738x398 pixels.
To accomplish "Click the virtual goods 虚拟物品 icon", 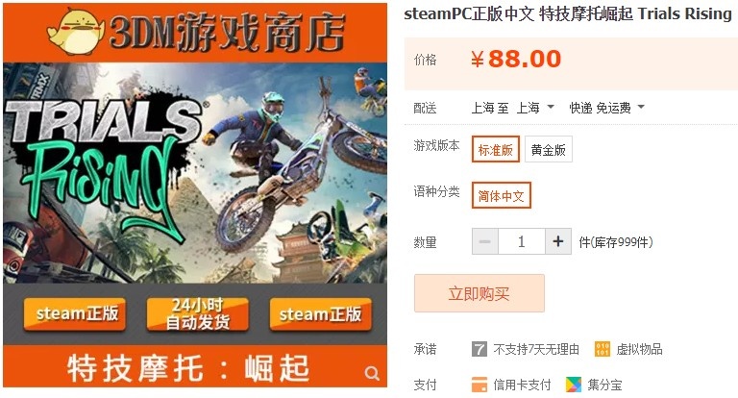I will (x=602, y=349).
